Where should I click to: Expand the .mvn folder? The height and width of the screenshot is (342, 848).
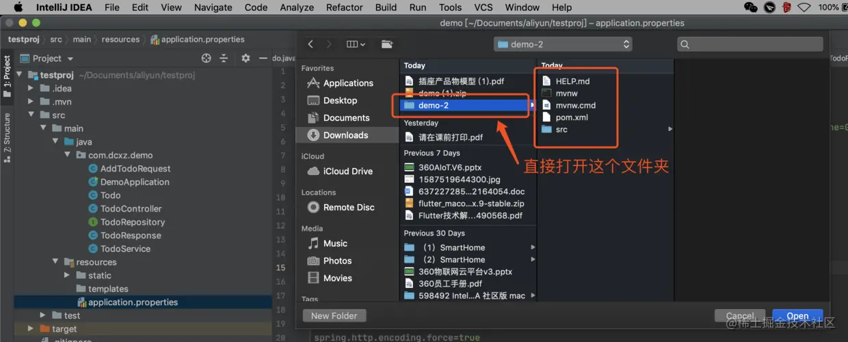(31, 102)
